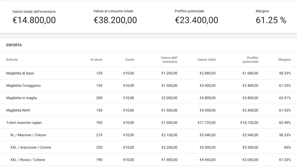Select variant XXL / Arancione / Cotone
The width and height of the screenshot is (297, 167).
(x=31, y=147)
